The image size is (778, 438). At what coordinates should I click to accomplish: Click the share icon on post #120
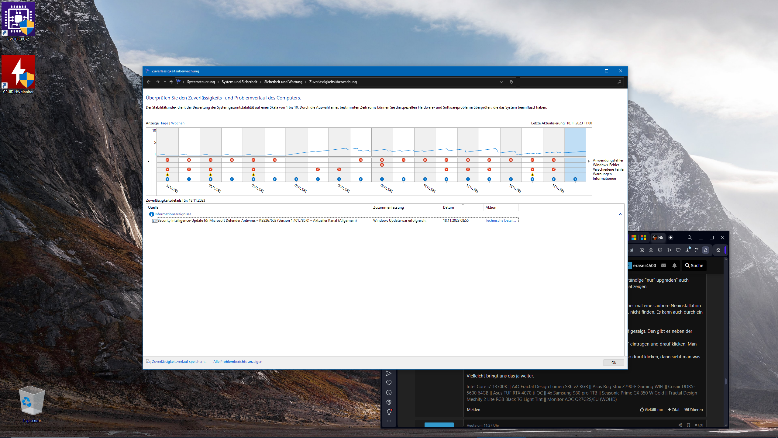click(680, 425)
